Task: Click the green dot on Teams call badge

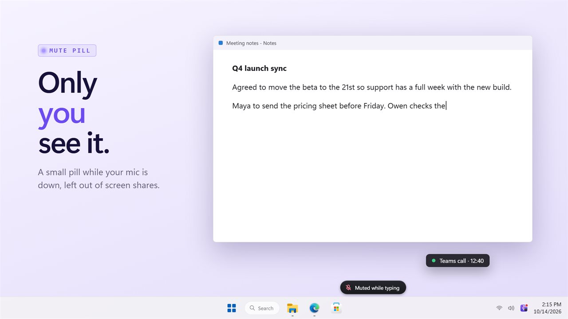Action: point(434,261)
